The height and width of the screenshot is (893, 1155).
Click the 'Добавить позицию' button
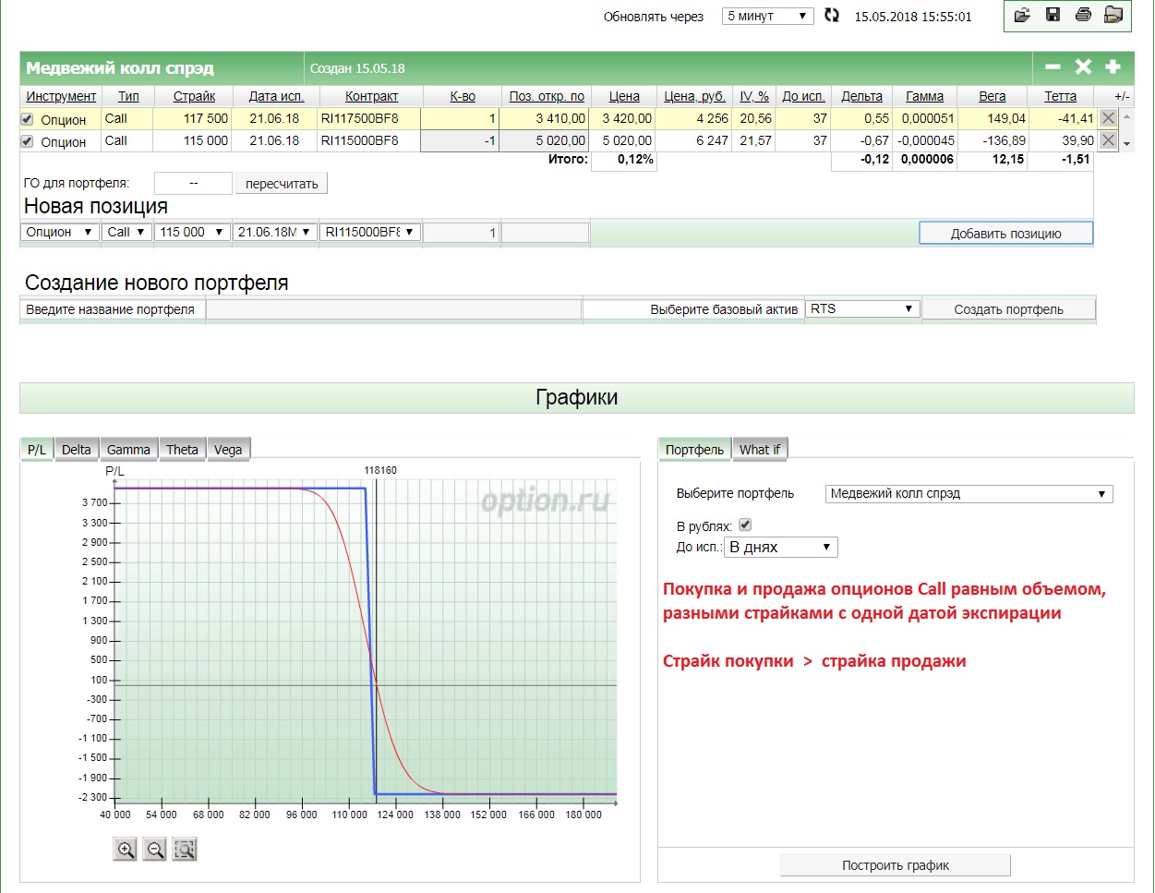click(x=1005, y=234)
